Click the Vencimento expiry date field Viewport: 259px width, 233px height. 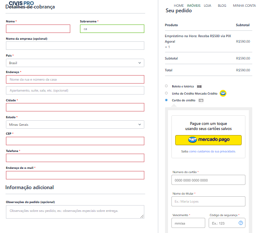click(x=188, y=223)
